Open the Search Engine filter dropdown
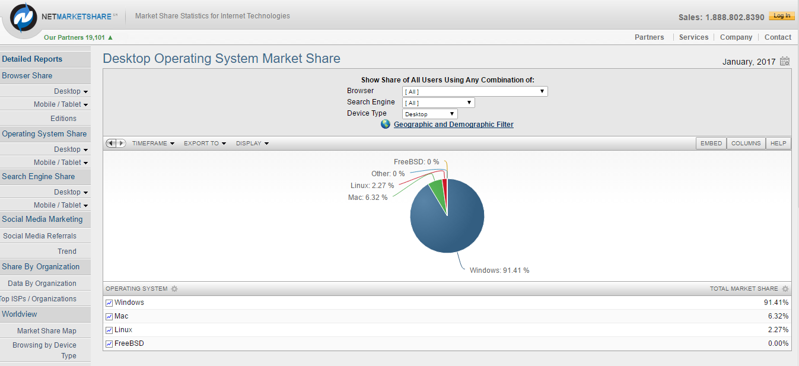The width and height of the screenshot is (799, 366). [438, 103]
